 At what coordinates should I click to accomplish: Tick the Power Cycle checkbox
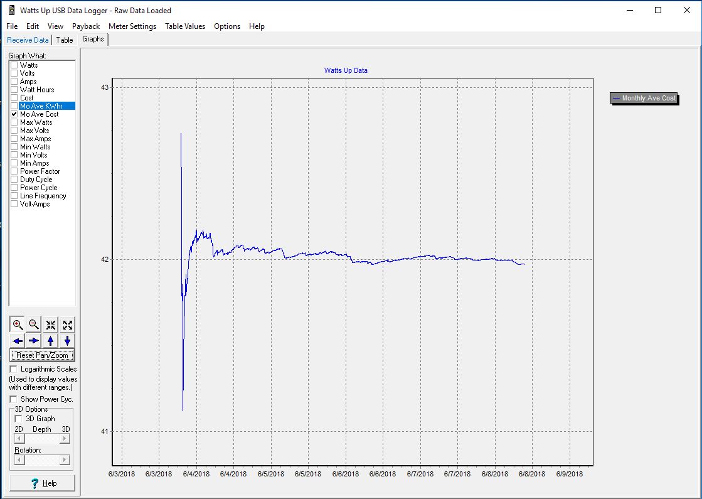click(x=14, y=188)
